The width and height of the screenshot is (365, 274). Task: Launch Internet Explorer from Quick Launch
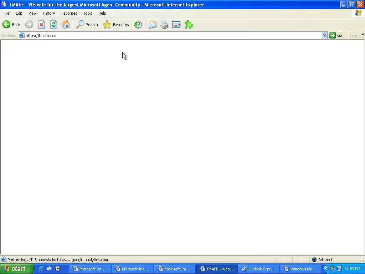[41, 269]
